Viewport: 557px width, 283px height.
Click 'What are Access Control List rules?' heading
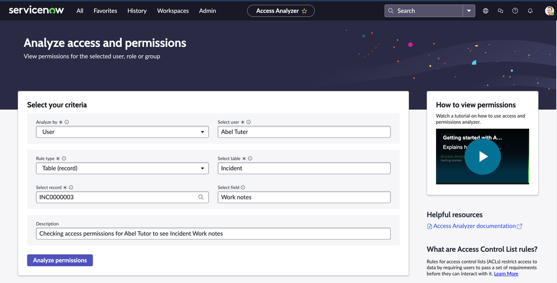coord(482,249)
